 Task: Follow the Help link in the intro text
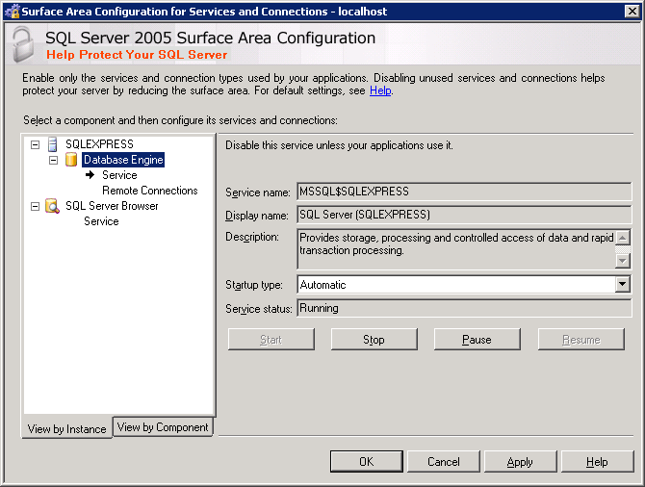(x=380, y=90)
